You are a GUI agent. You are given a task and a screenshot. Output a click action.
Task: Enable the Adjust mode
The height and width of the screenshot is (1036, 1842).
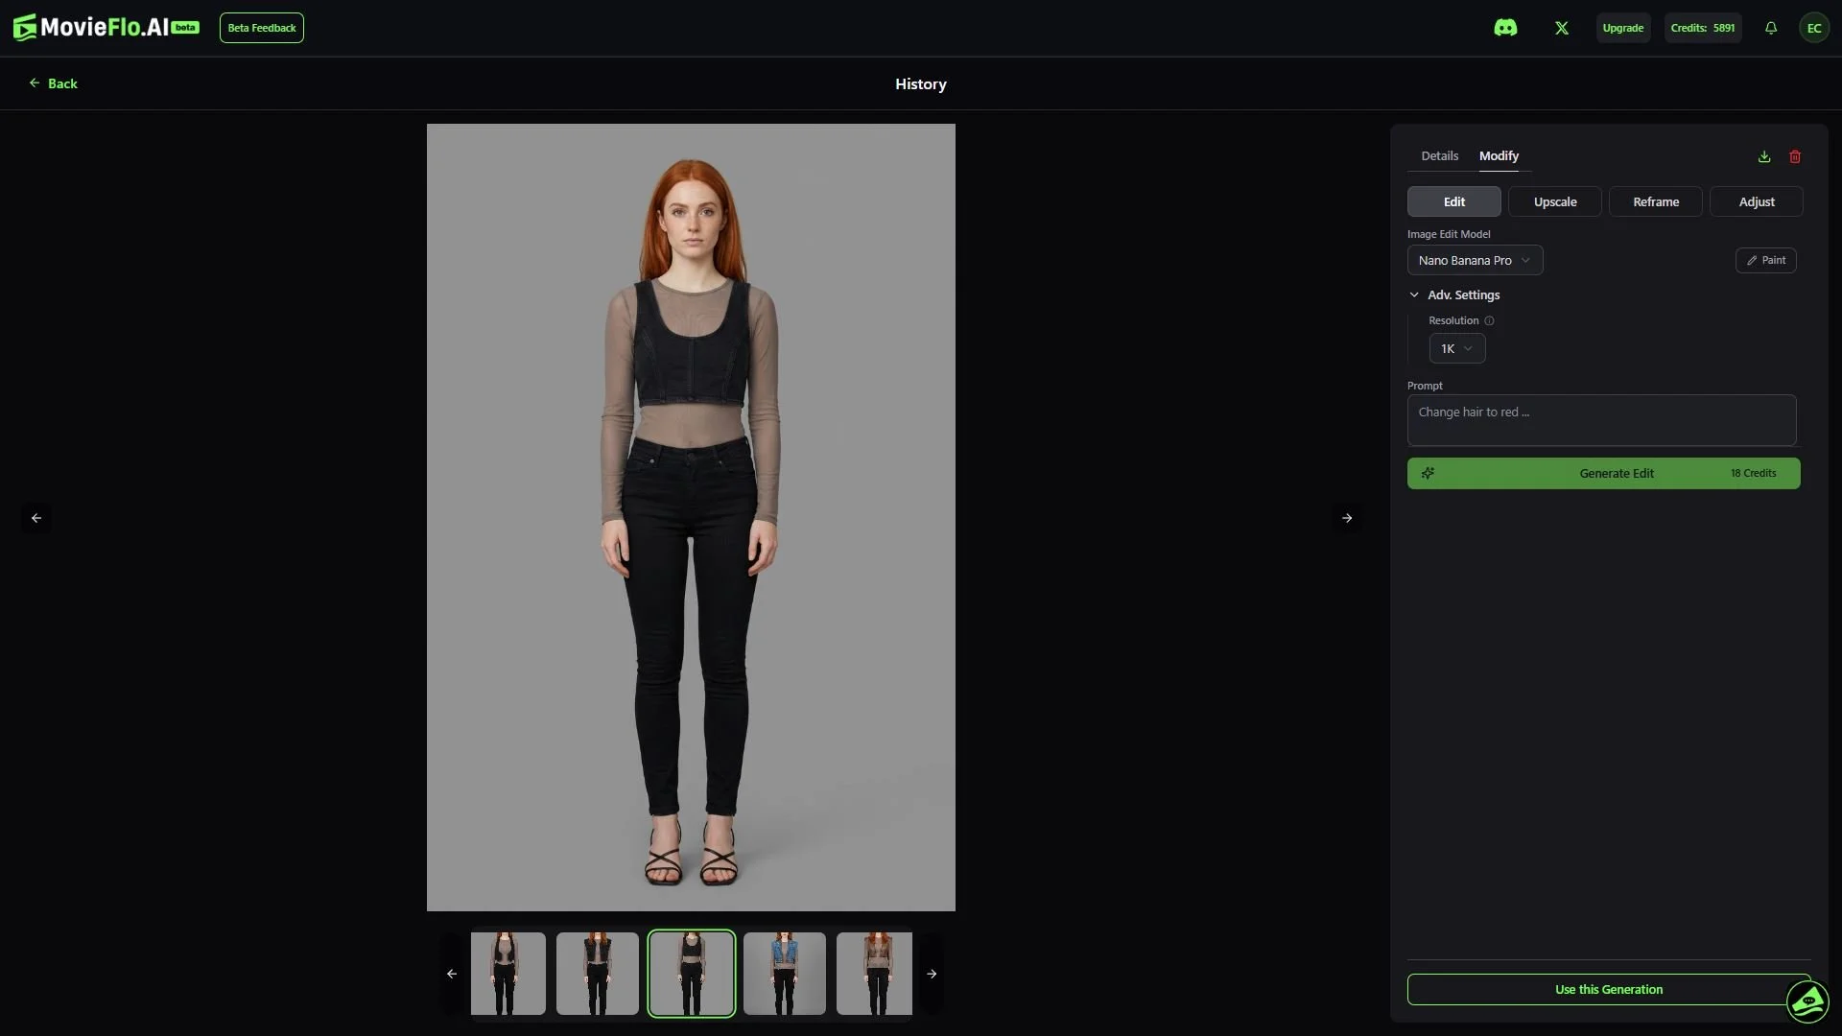[x=1755, y=201]
